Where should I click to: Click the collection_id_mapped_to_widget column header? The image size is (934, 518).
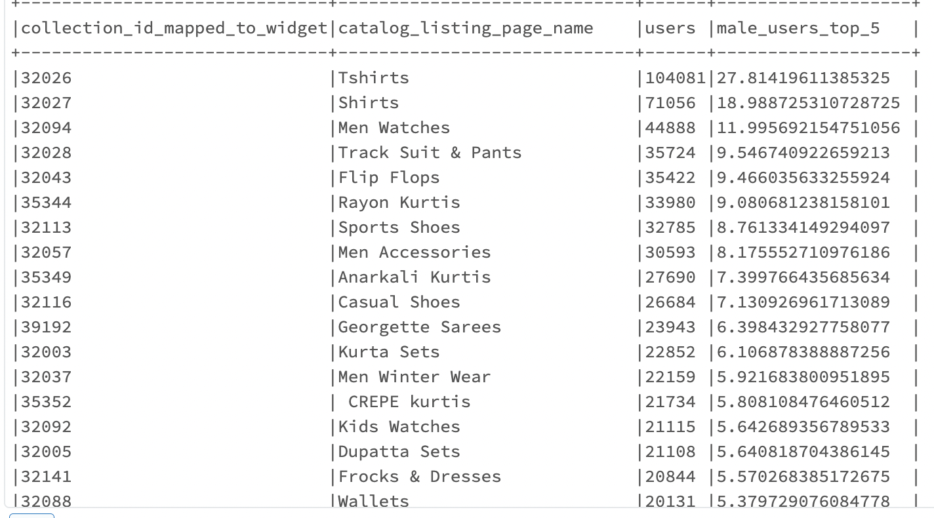point(174,28)
